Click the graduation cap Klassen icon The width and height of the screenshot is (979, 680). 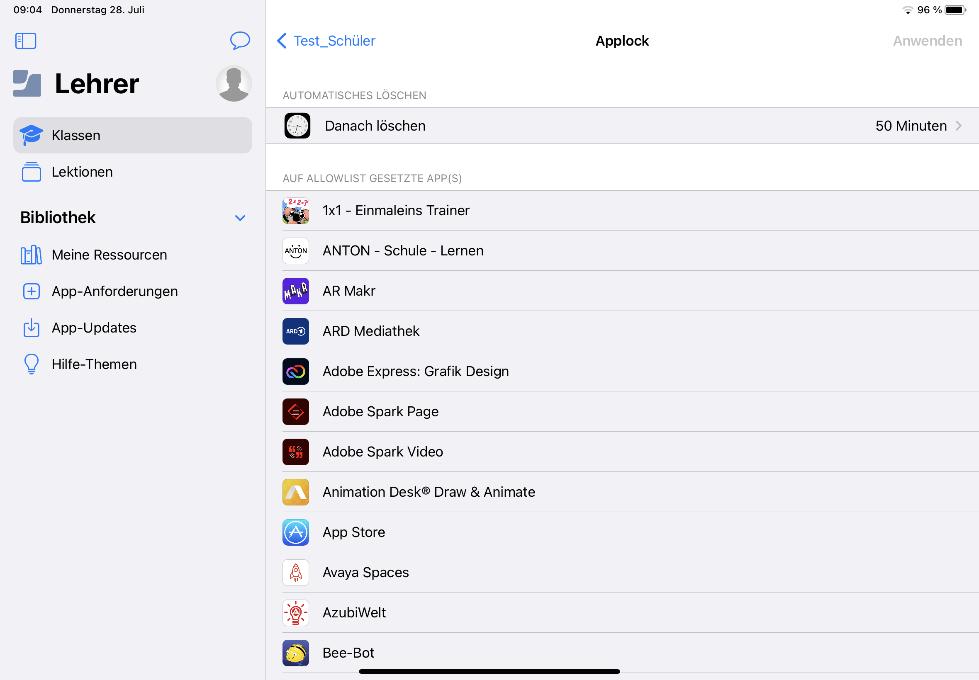click(x=31, y=135)
